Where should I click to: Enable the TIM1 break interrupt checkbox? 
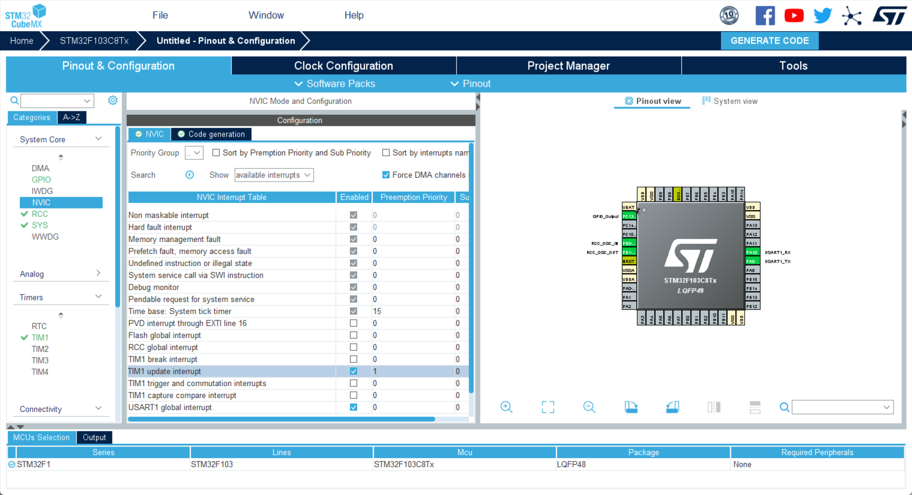pos(354,359)
